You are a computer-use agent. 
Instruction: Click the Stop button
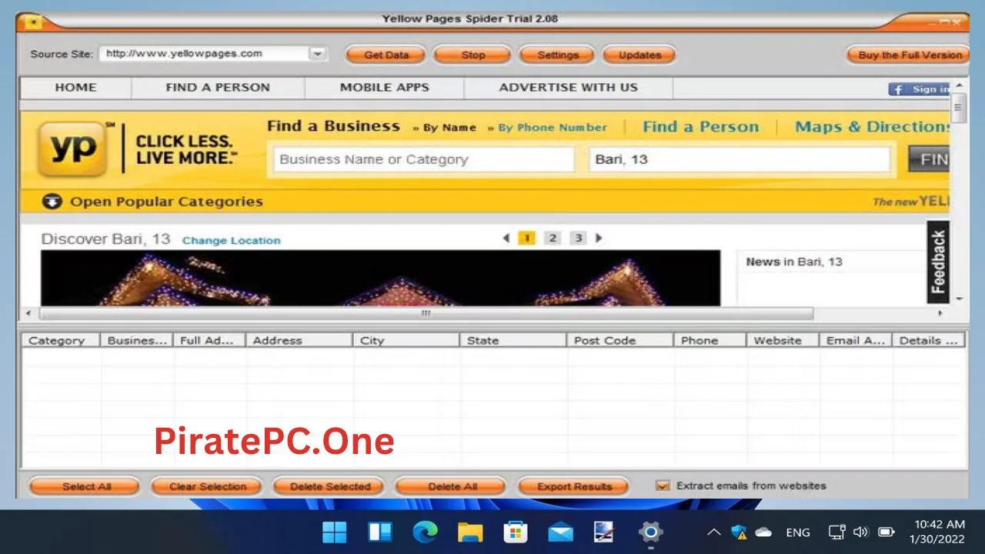tap(472, 55)
